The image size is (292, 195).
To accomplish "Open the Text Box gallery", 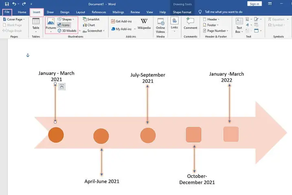I will (x=239, y=26).
